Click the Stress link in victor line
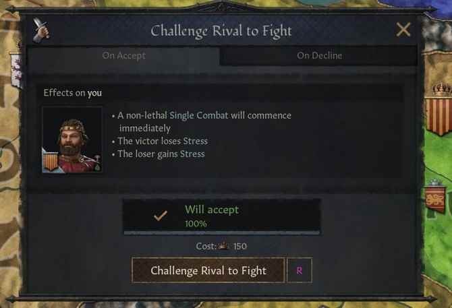 195,141
